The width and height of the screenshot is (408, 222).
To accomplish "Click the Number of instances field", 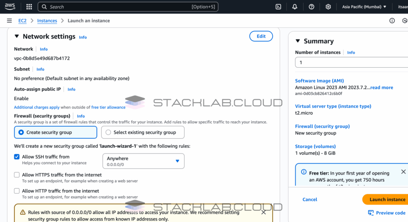I will tap(351, 63).
